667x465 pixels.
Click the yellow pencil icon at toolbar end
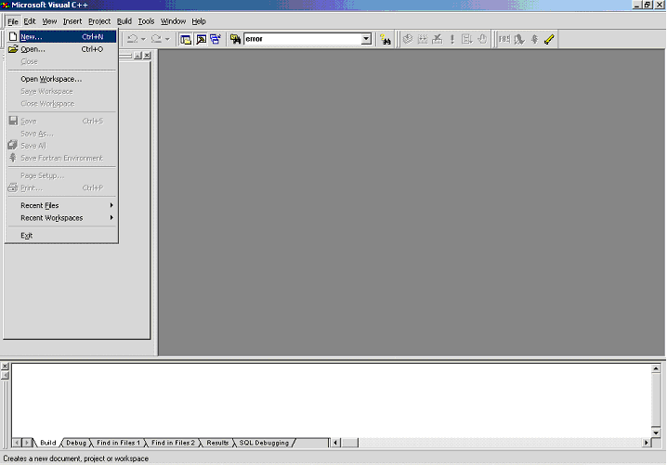549,39
